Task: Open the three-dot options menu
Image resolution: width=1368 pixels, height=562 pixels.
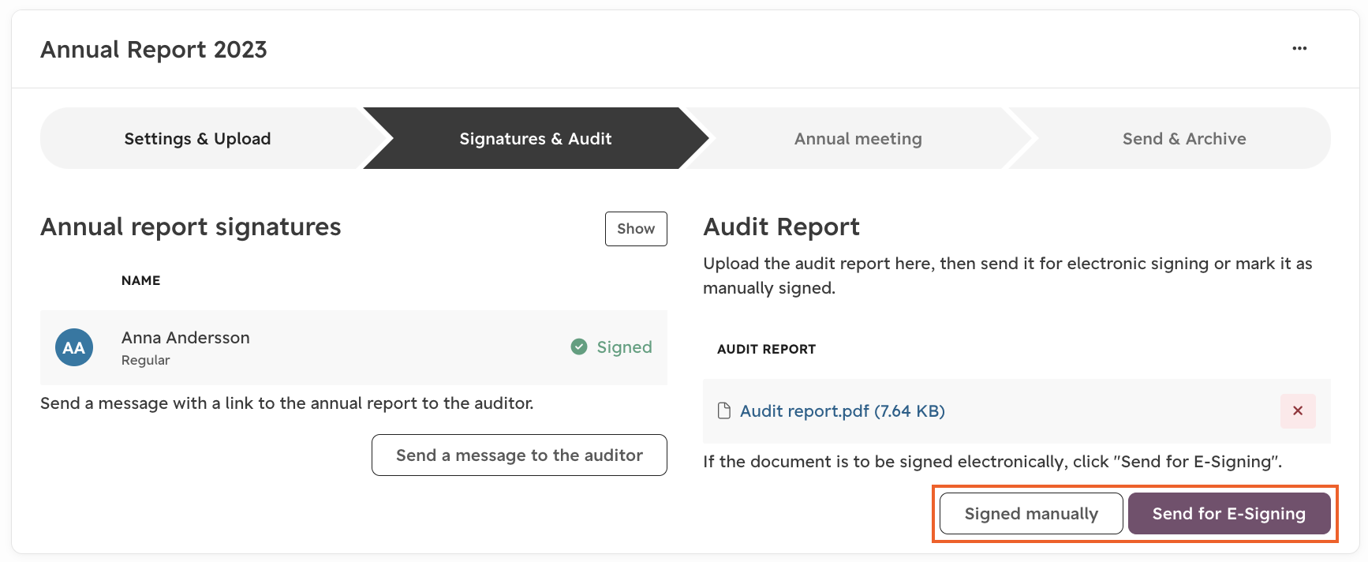Action: click(x=1299, y=49)
